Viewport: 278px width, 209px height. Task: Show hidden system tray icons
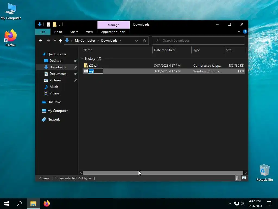(230, 204)
